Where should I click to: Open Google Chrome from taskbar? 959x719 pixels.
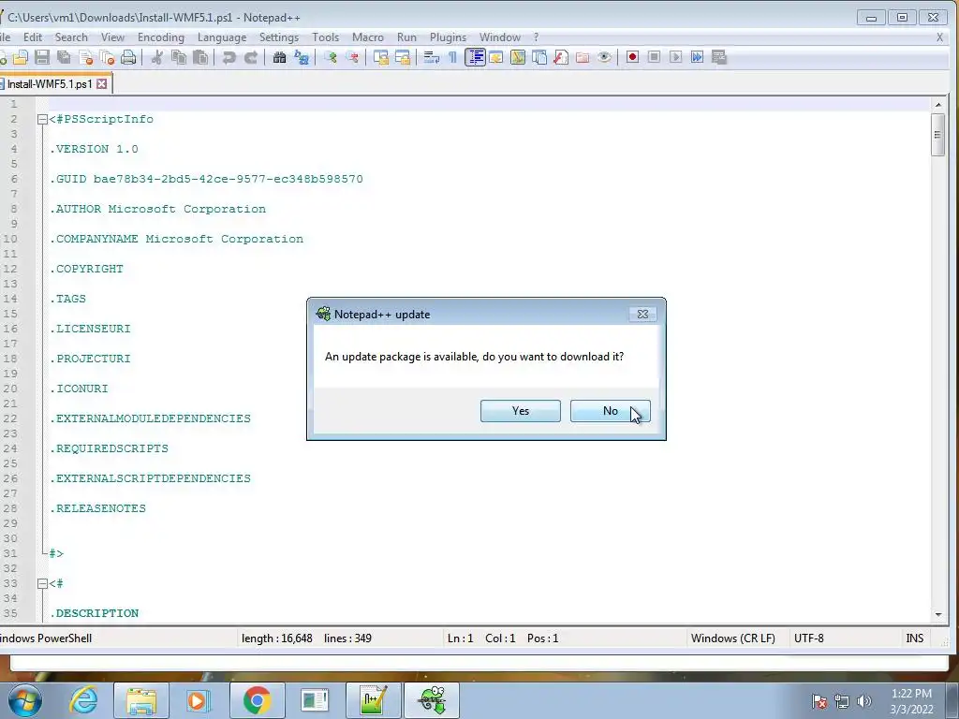(x=257, y=700)
